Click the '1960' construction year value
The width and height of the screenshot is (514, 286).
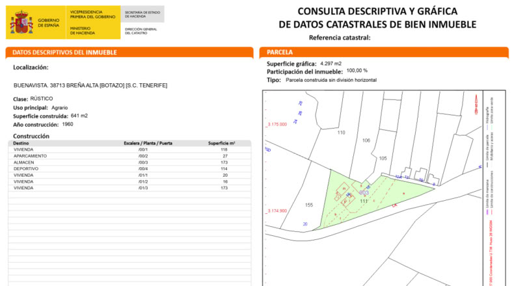68,125
